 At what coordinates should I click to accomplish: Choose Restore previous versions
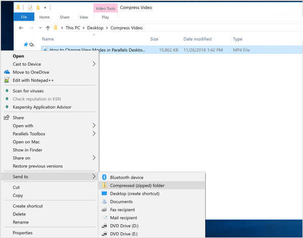pos(38,166)
